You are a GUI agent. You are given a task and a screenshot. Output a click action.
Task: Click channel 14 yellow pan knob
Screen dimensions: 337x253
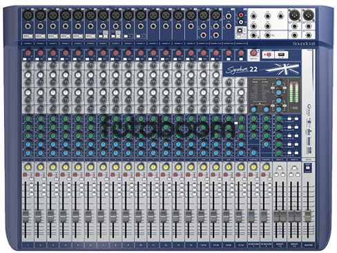191,167
